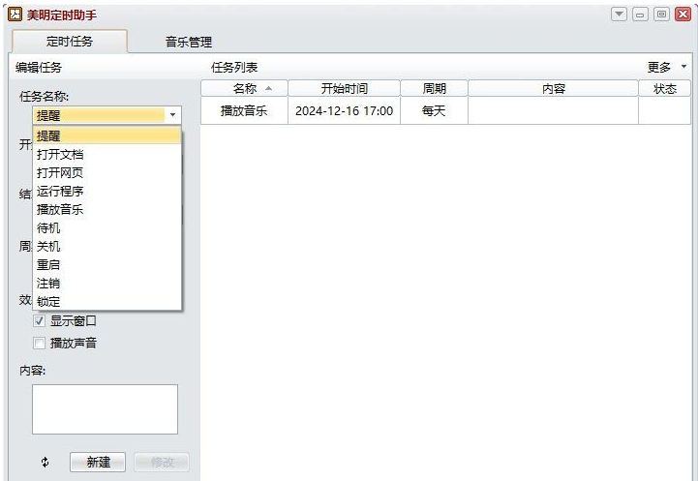Select the 播放音乐 task row name cell
This screenshot has width=698, height=481.
coord(244,110)
